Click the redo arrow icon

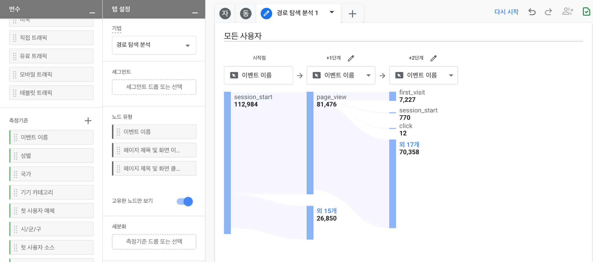548,12
